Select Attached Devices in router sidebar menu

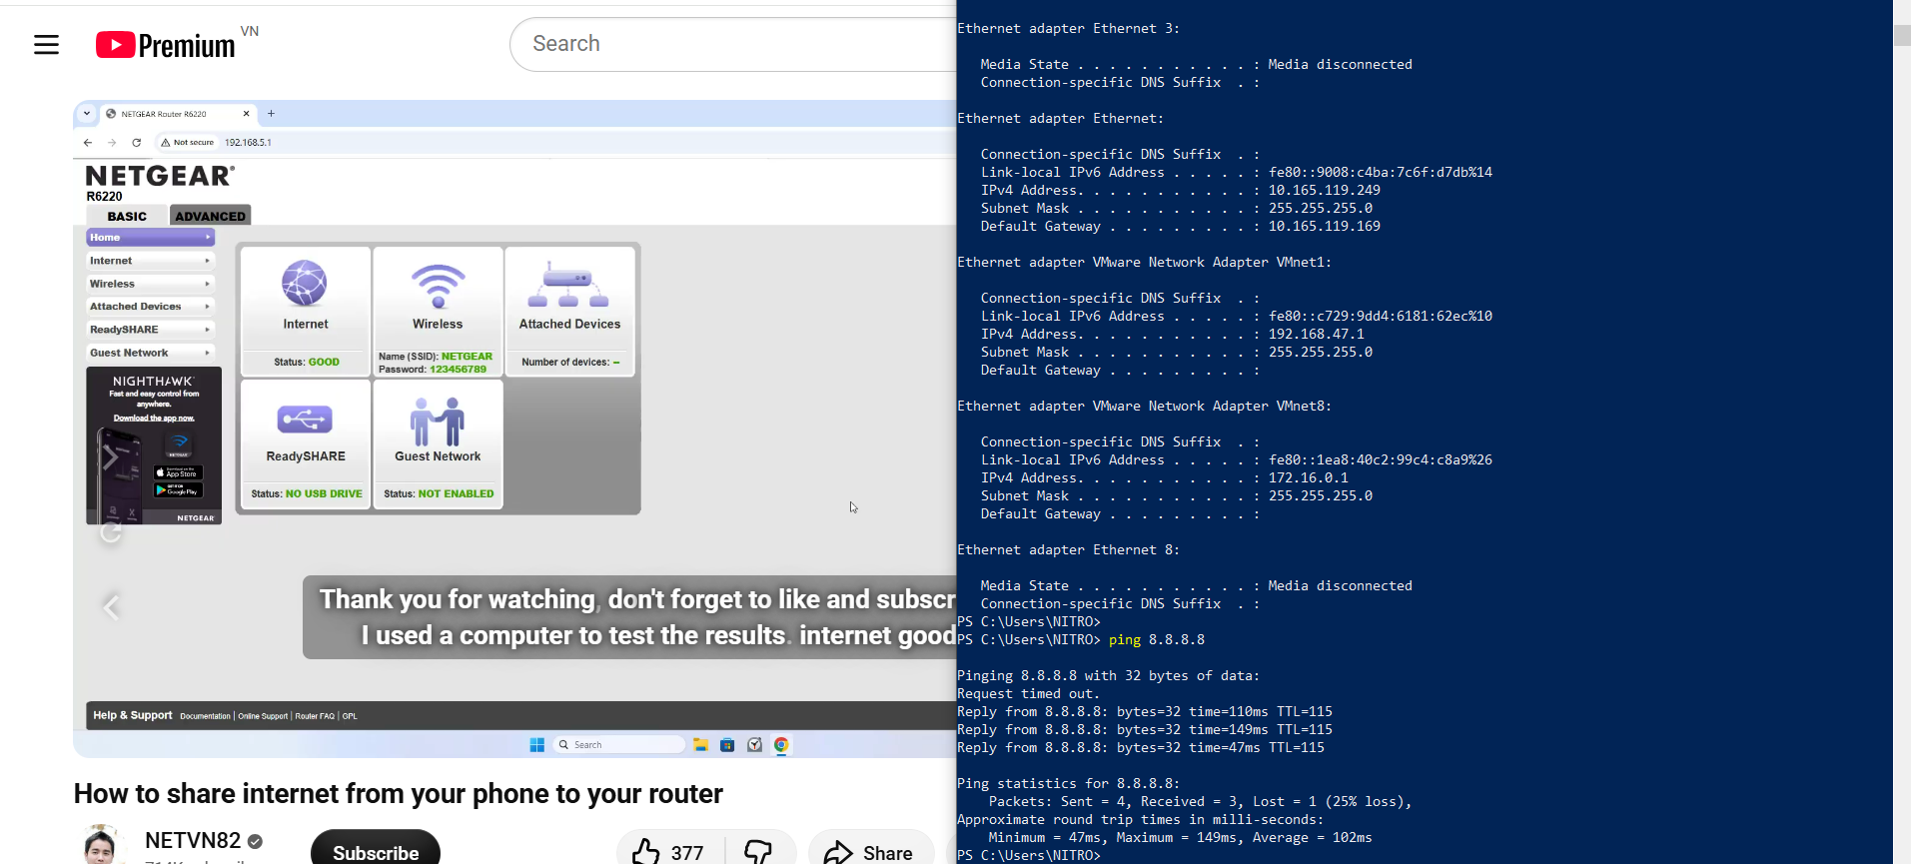coord(150,307)
